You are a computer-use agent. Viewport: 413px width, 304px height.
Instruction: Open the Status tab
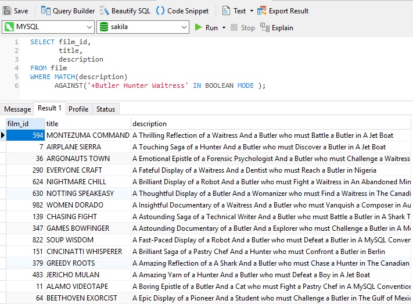point(106,109)
